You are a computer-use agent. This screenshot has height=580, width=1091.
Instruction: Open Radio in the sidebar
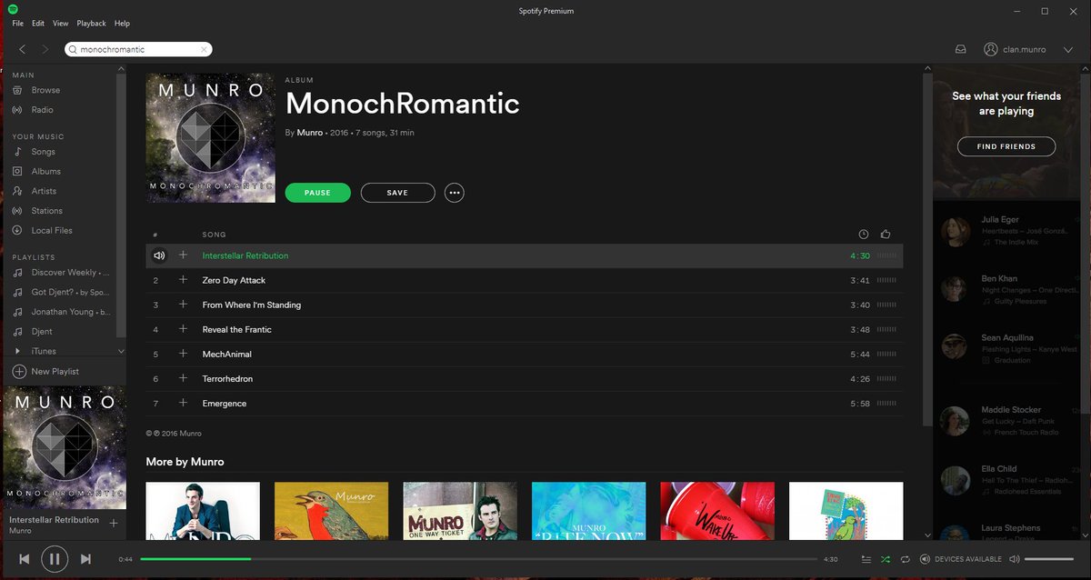coord(42,110)
